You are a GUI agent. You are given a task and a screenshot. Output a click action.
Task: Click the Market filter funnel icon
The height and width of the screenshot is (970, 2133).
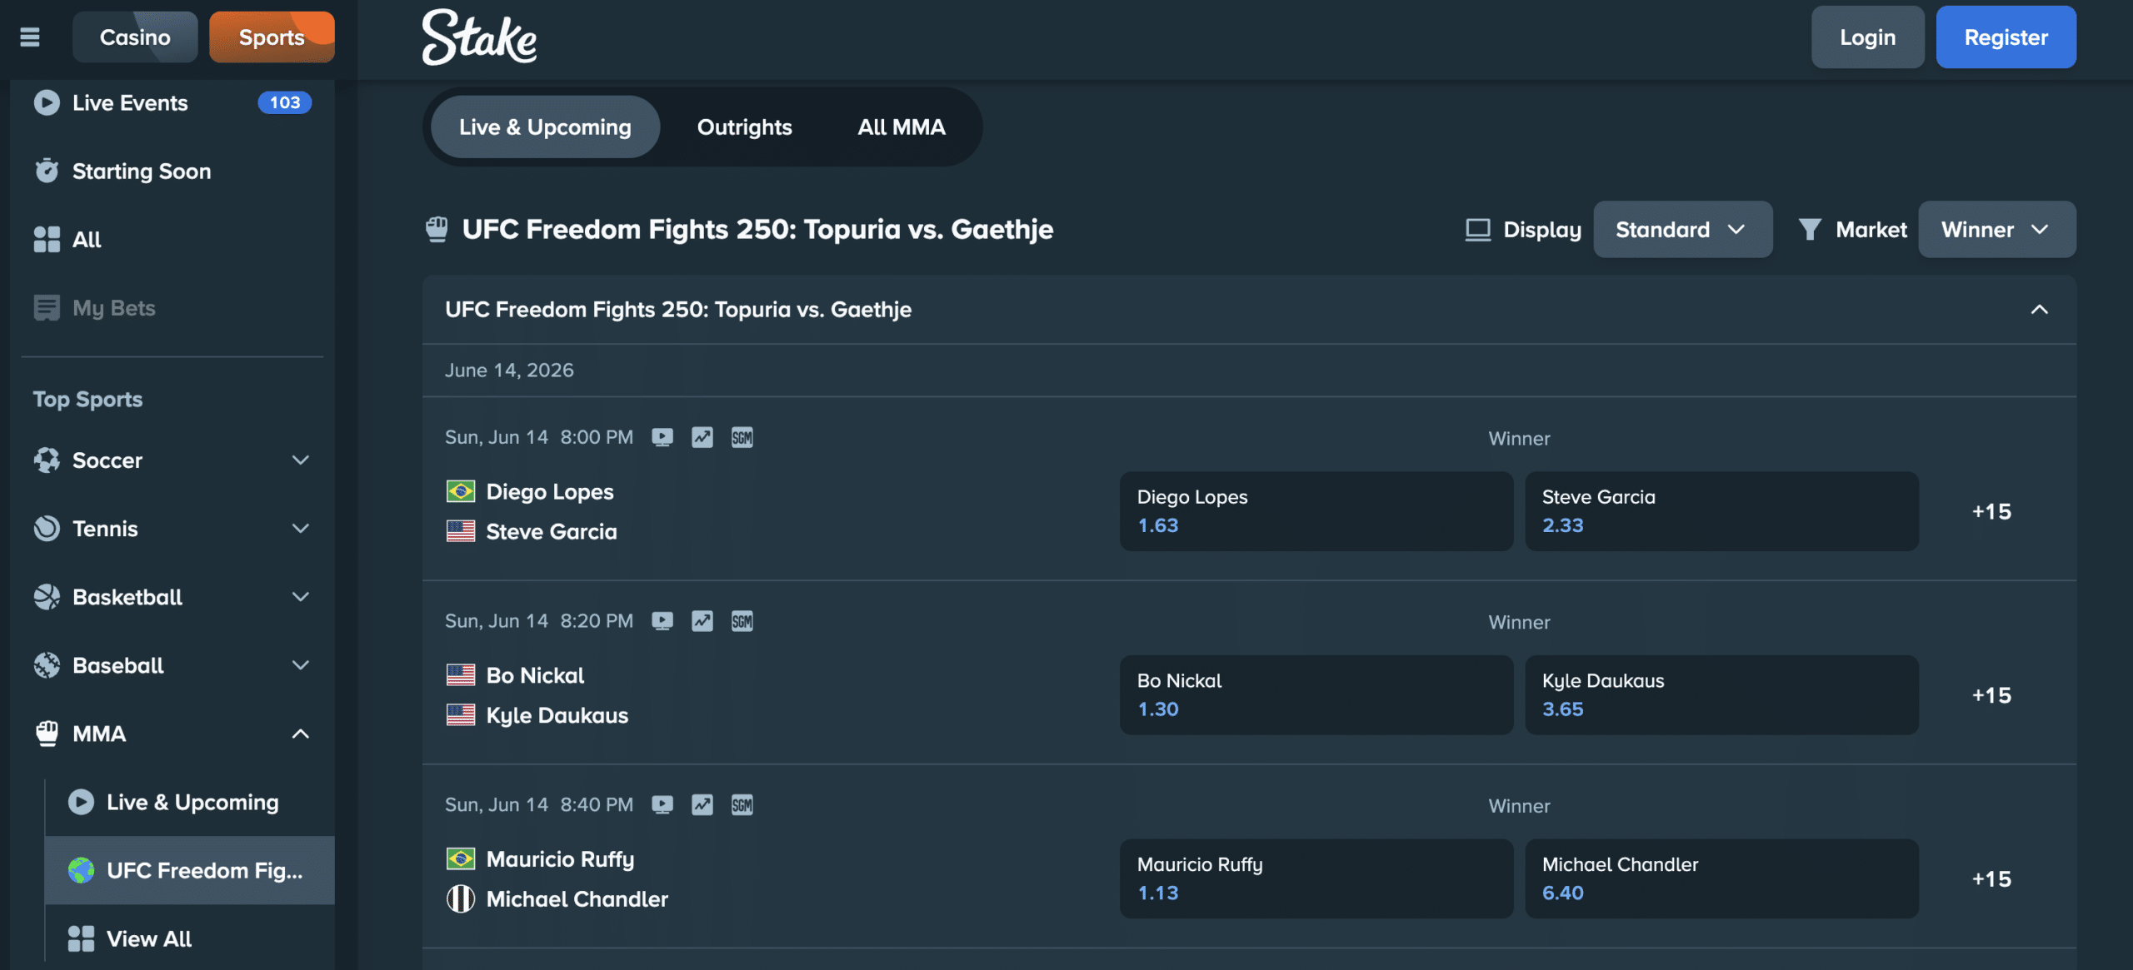click(x=1809, y=229)
